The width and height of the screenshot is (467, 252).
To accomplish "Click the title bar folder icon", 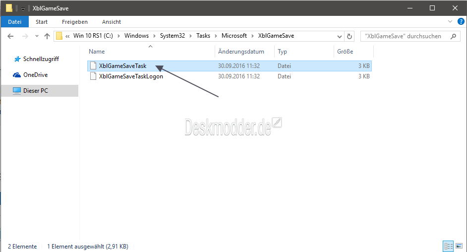I will [9, 8].
